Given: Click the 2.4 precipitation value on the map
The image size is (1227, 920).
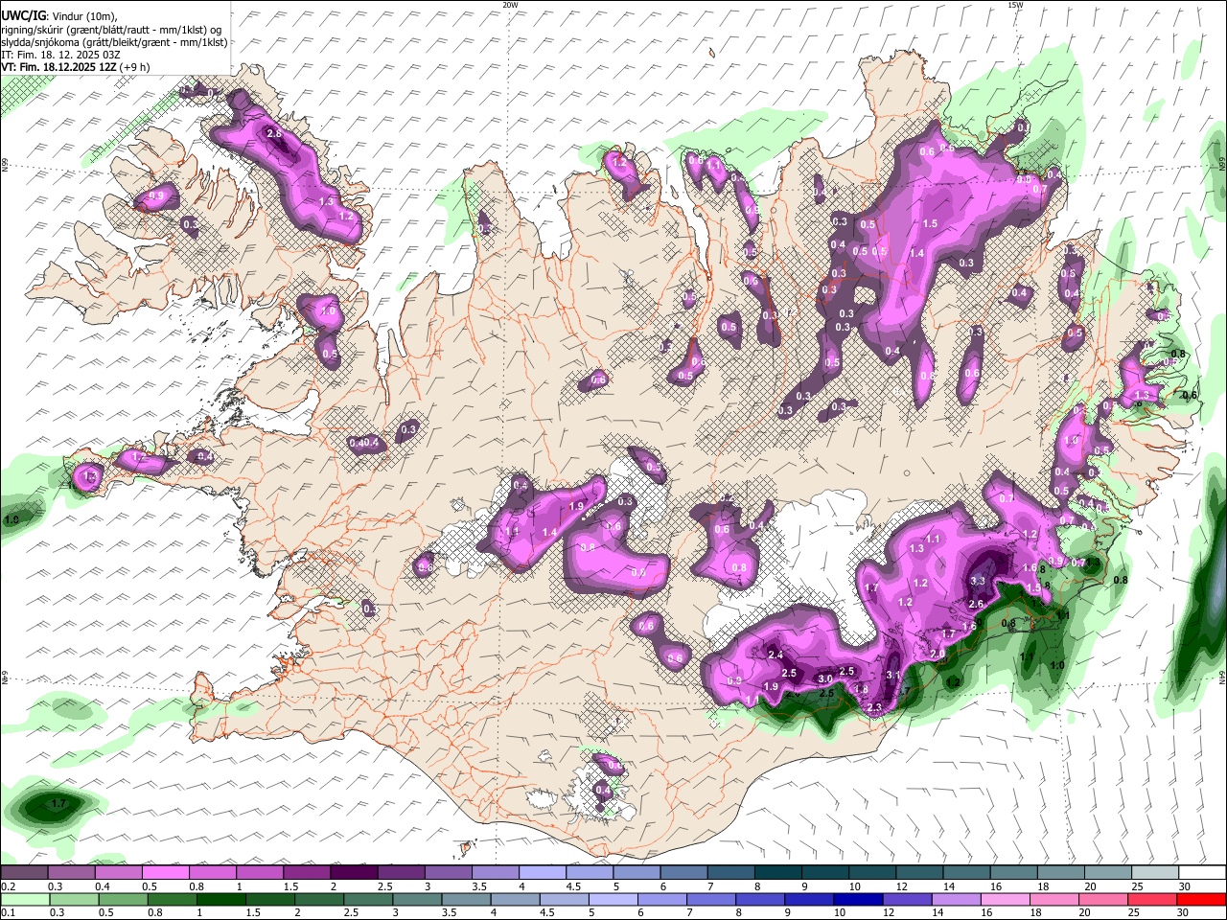Looking at the screenshot, I should point(776,655).
